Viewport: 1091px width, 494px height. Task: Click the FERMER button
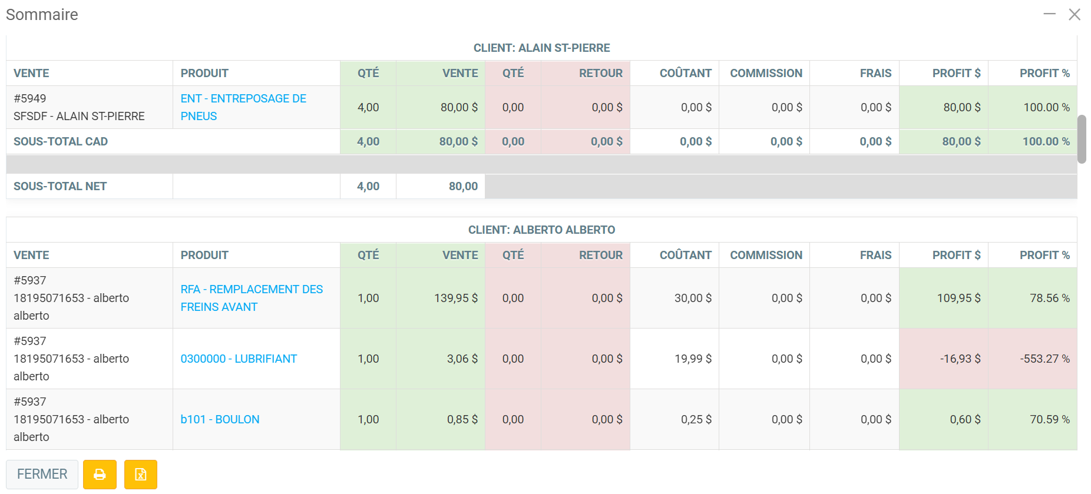click(42, 475)
